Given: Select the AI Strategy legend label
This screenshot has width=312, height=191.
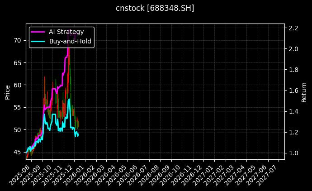Looking at the screenshot, I should [x=66, y=32].
